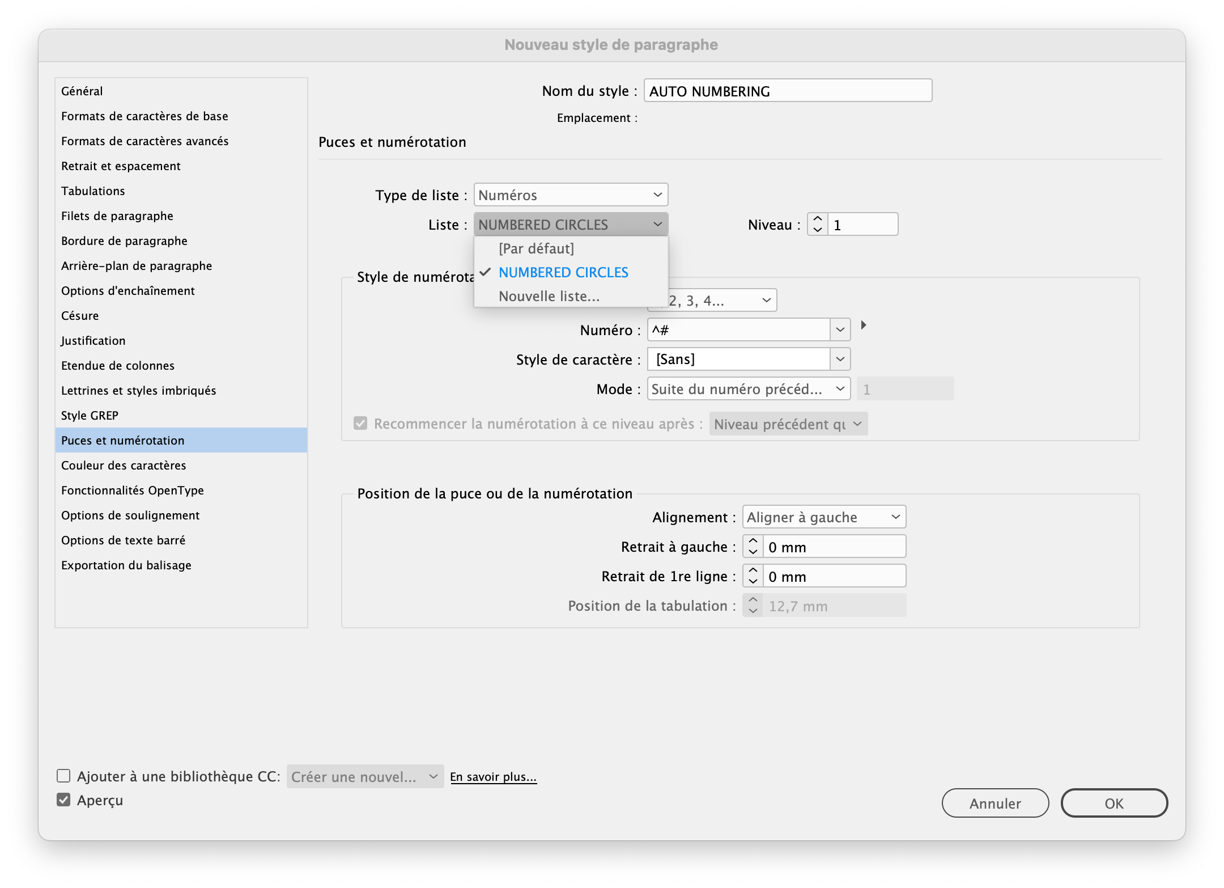The height and width of the screenshot is (888, 1224).
Task: Open the Alignement dropdown
Action: (823, 517)
